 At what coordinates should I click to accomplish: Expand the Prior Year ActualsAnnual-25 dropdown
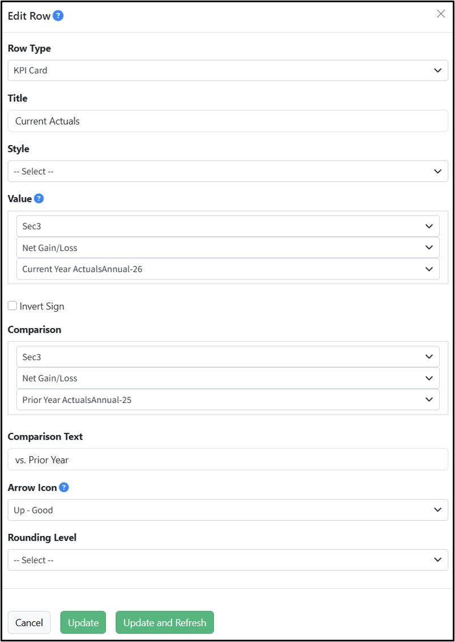pos(227,399)
